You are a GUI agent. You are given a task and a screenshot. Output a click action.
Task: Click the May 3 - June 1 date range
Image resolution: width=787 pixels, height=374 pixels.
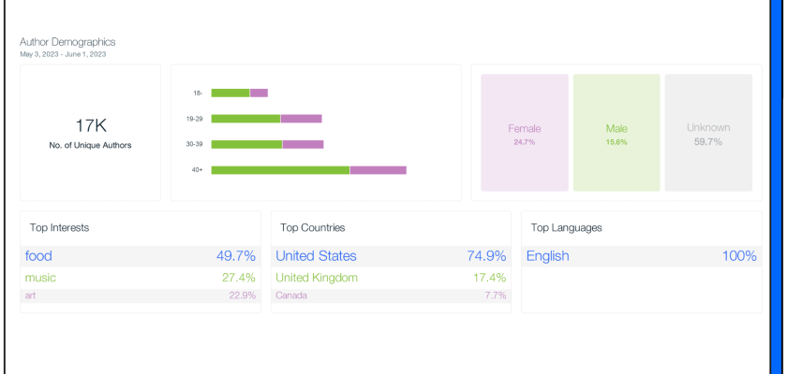pyautogui.click(x=63, y=54)
